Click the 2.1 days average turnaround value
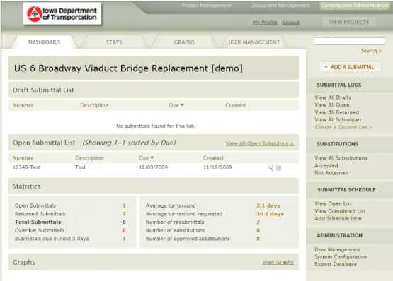 click(268, 205)
